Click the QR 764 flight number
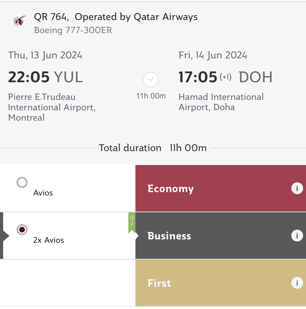Screen dimensions: 306x309 [51, 17]
